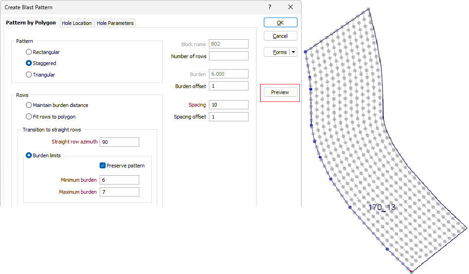Choose the Triangular pattern option

click(x=29, y=75)
